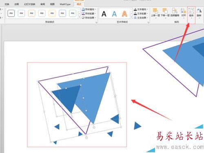The image size is (204, 153).
Task: Click the Shape Fill (形状填充) paint bucket icon
Action: (83, 9)
